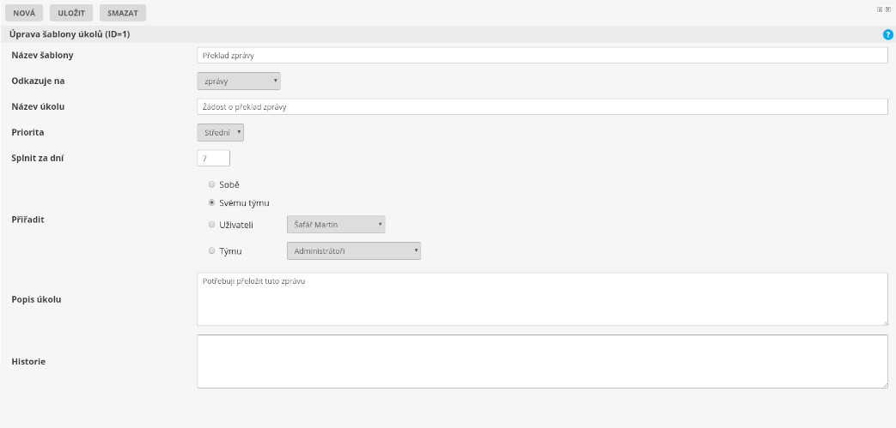The image size is (896, 428).
Task: Choose the Uživateli radio button
Action: pos(211,225)
